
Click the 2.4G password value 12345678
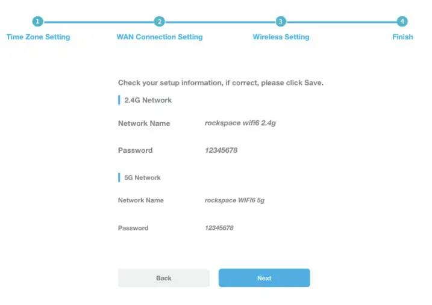pos(221,150)
